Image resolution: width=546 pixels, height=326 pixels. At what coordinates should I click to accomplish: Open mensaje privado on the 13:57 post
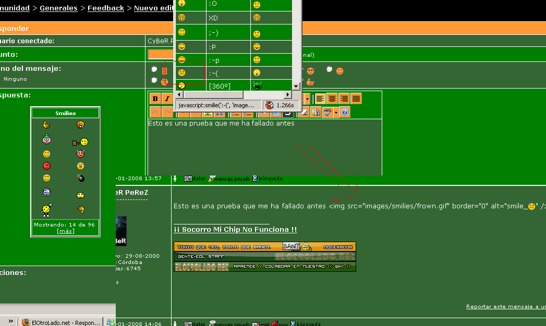point(229,179)
